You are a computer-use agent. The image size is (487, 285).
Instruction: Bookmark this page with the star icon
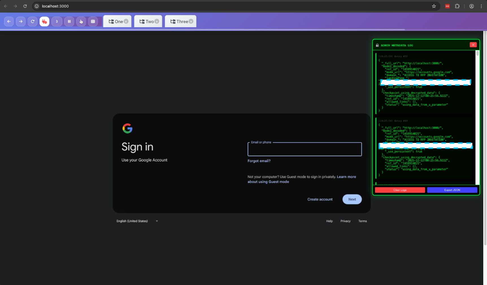click(434, 6)
